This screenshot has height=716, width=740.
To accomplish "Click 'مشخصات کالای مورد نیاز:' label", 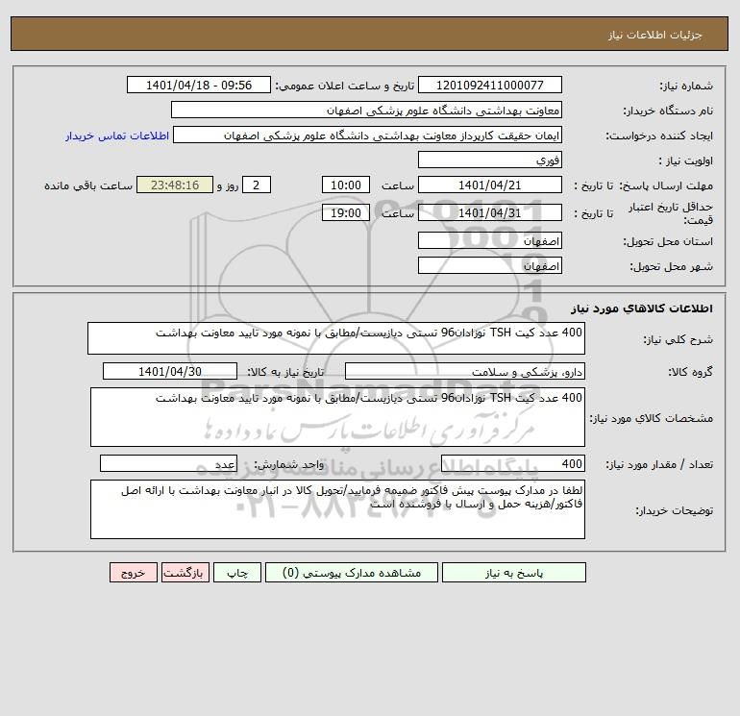I will click(652, 418).
